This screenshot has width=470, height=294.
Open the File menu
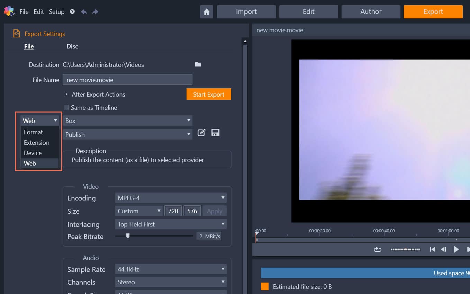[24, 11]
